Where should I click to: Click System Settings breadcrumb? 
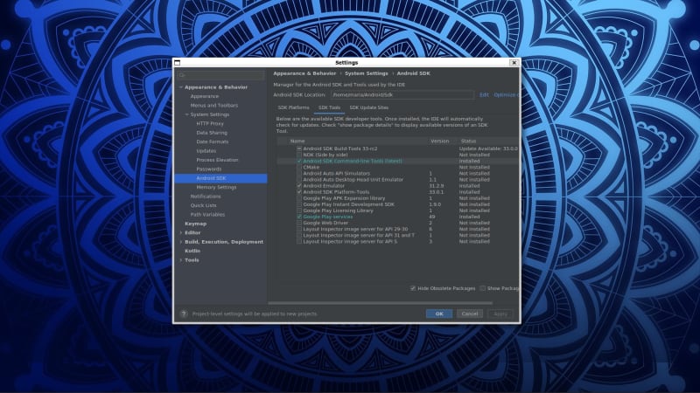[366, 73]
